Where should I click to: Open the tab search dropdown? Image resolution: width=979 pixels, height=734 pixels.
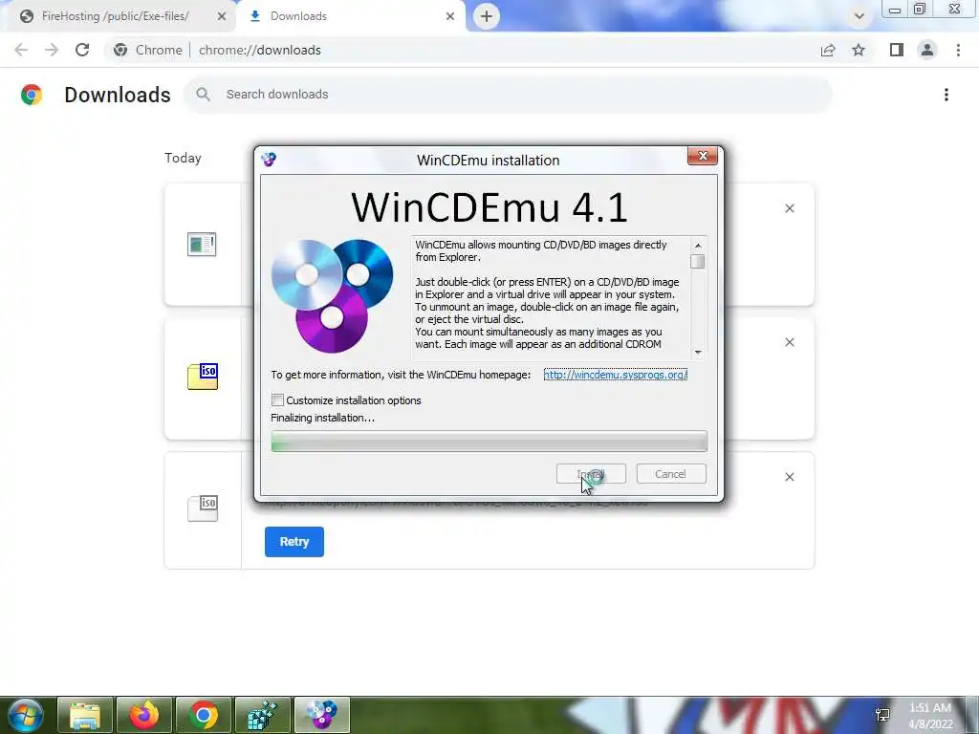tap(859, 16)
